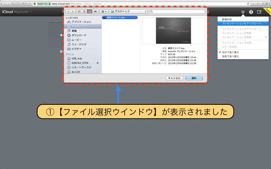Image resolution: width=271 pixels, height=169 pixels.
Task: Choose プレゼンテーションを共有 menu item
Action: (x=243, y=42)
